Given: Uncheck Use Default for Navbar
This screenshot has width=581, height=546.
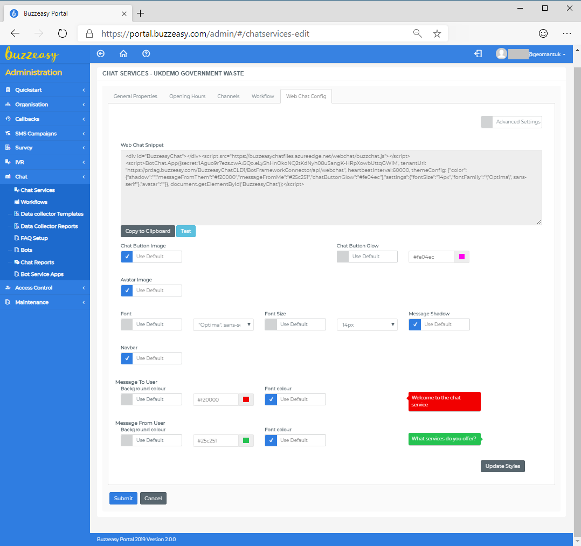Looking at the screenshot, I should [x=127, y=358].
